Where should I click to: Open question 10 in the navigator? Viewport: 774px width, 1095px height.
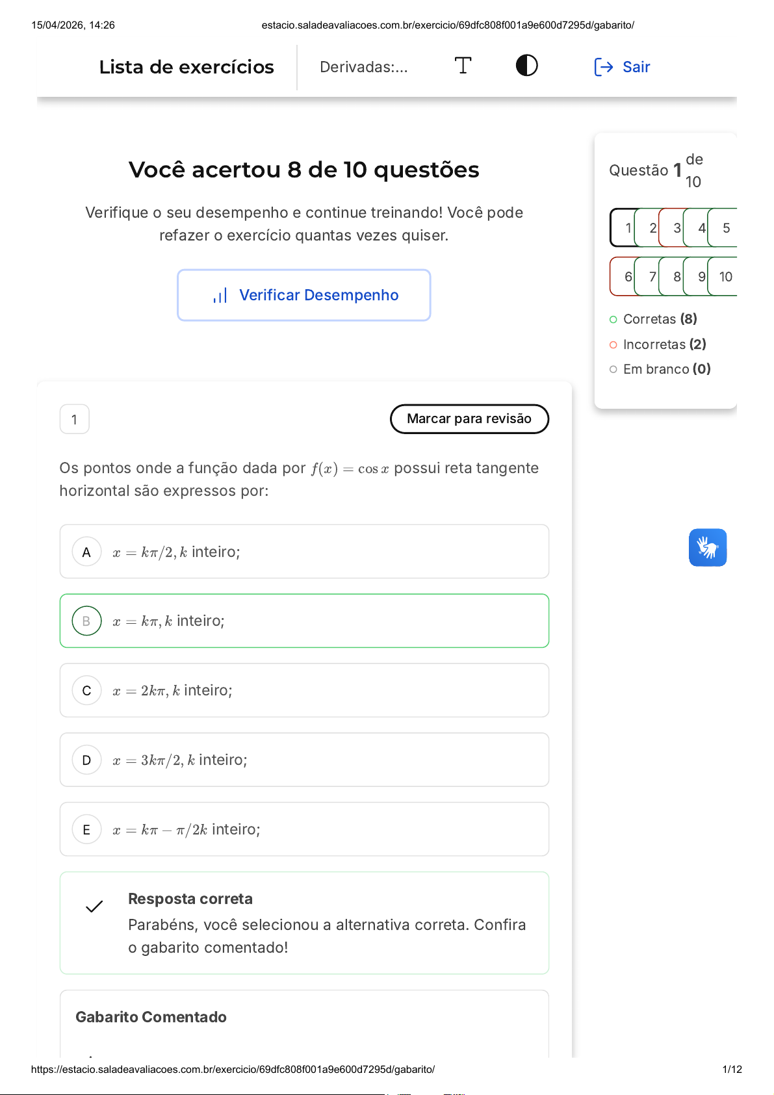(x=725, y=277)
